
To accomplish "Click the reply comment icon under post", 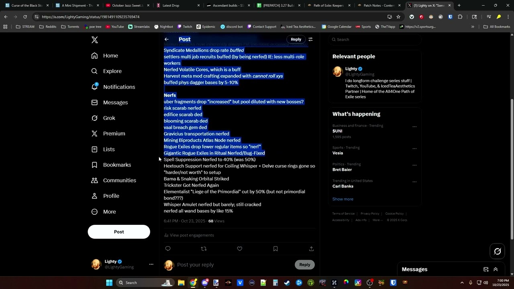I will [168, 249].
